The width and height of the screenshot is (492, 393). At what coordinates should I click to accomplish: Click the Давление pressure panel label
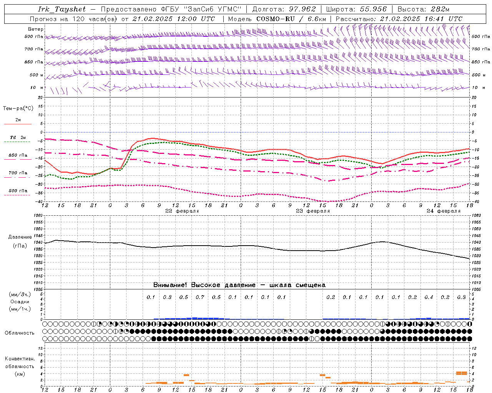coord(20,237)
